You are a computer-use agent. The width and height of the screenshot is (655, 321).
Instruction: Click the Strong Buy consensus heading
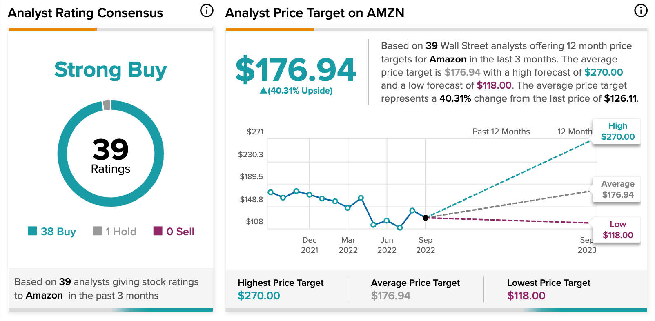coord(111,70)
